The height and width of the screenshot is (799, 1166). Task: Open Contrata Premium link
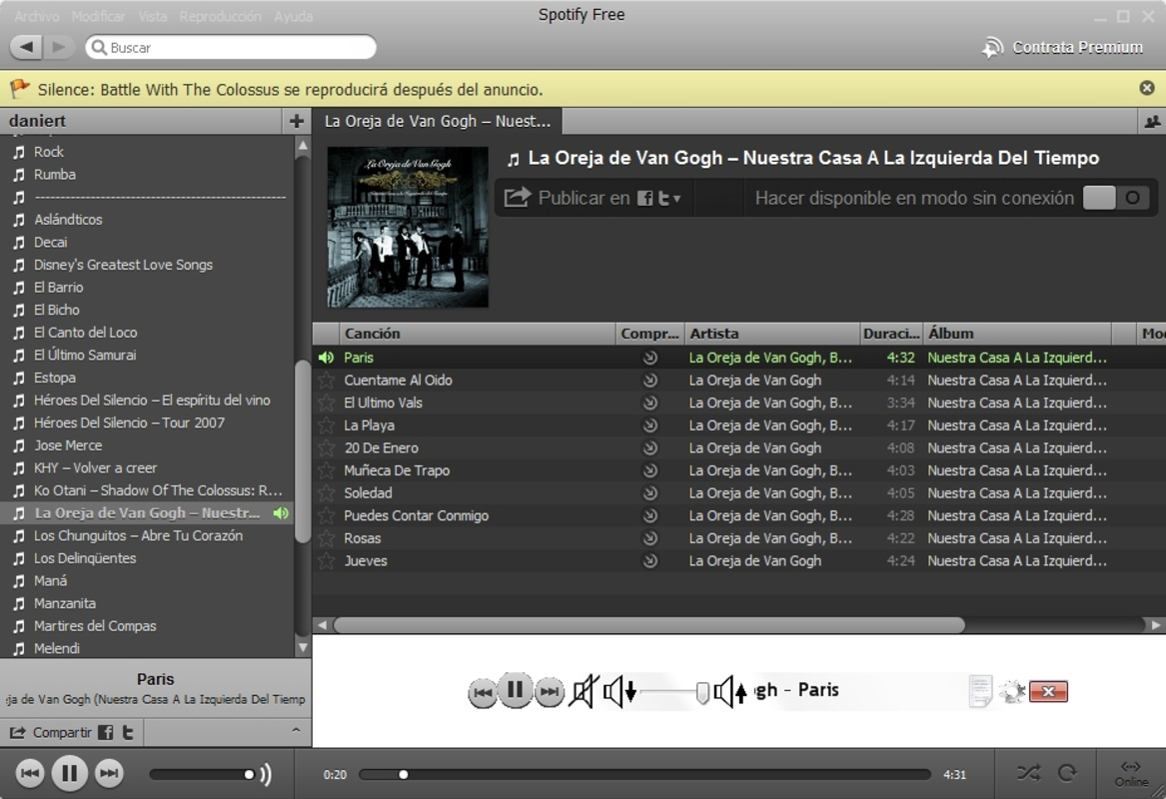(x=1063, y=47)
